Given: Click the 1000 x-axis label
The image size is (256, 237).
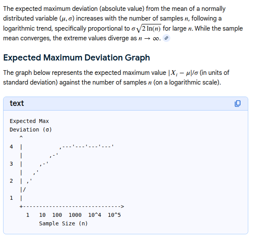Looking at the screenshot, I should click(75, 215).
